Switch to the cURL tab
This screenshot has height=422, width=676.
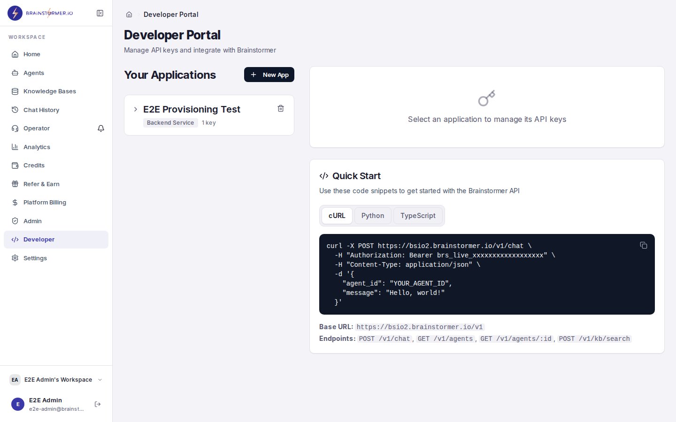pos(337,216)
